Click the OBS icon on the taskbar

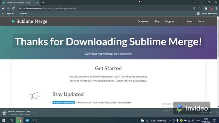35,120
